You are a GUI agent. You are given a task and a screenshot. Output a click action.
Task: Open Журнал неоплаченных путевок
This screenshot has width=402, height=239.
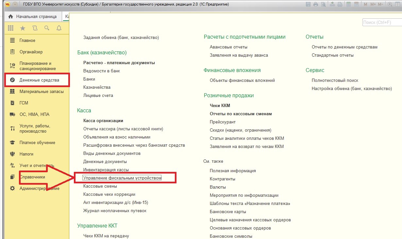point(115,211)
